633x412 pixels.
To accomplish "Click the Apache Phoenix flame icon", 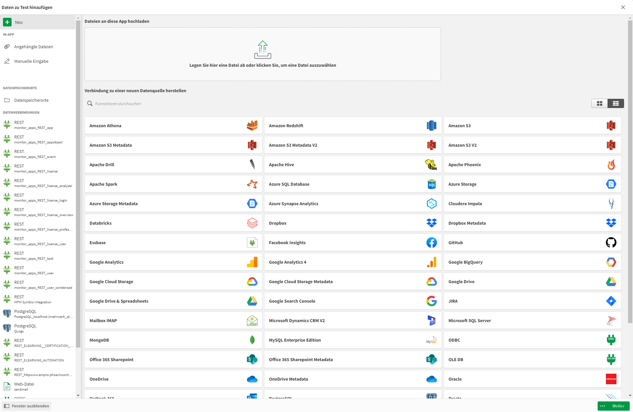I will tap(611, 165).
